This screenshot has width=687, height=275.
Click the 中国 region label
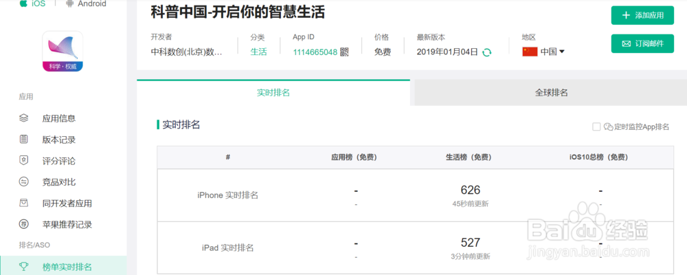(548, 52)
